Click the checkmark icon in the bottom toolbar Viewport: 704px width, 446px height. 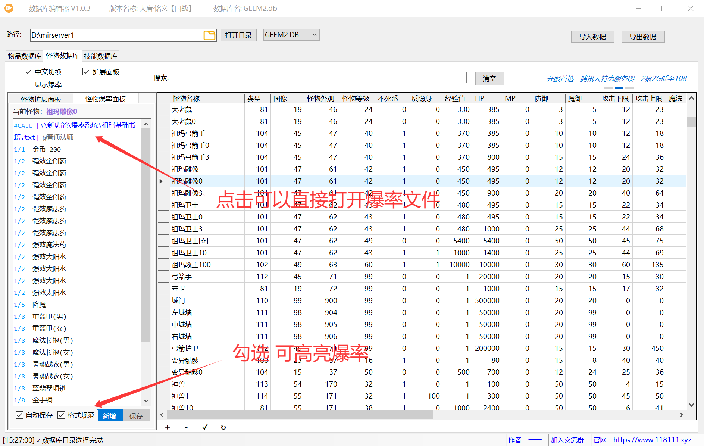click(204, 427)
